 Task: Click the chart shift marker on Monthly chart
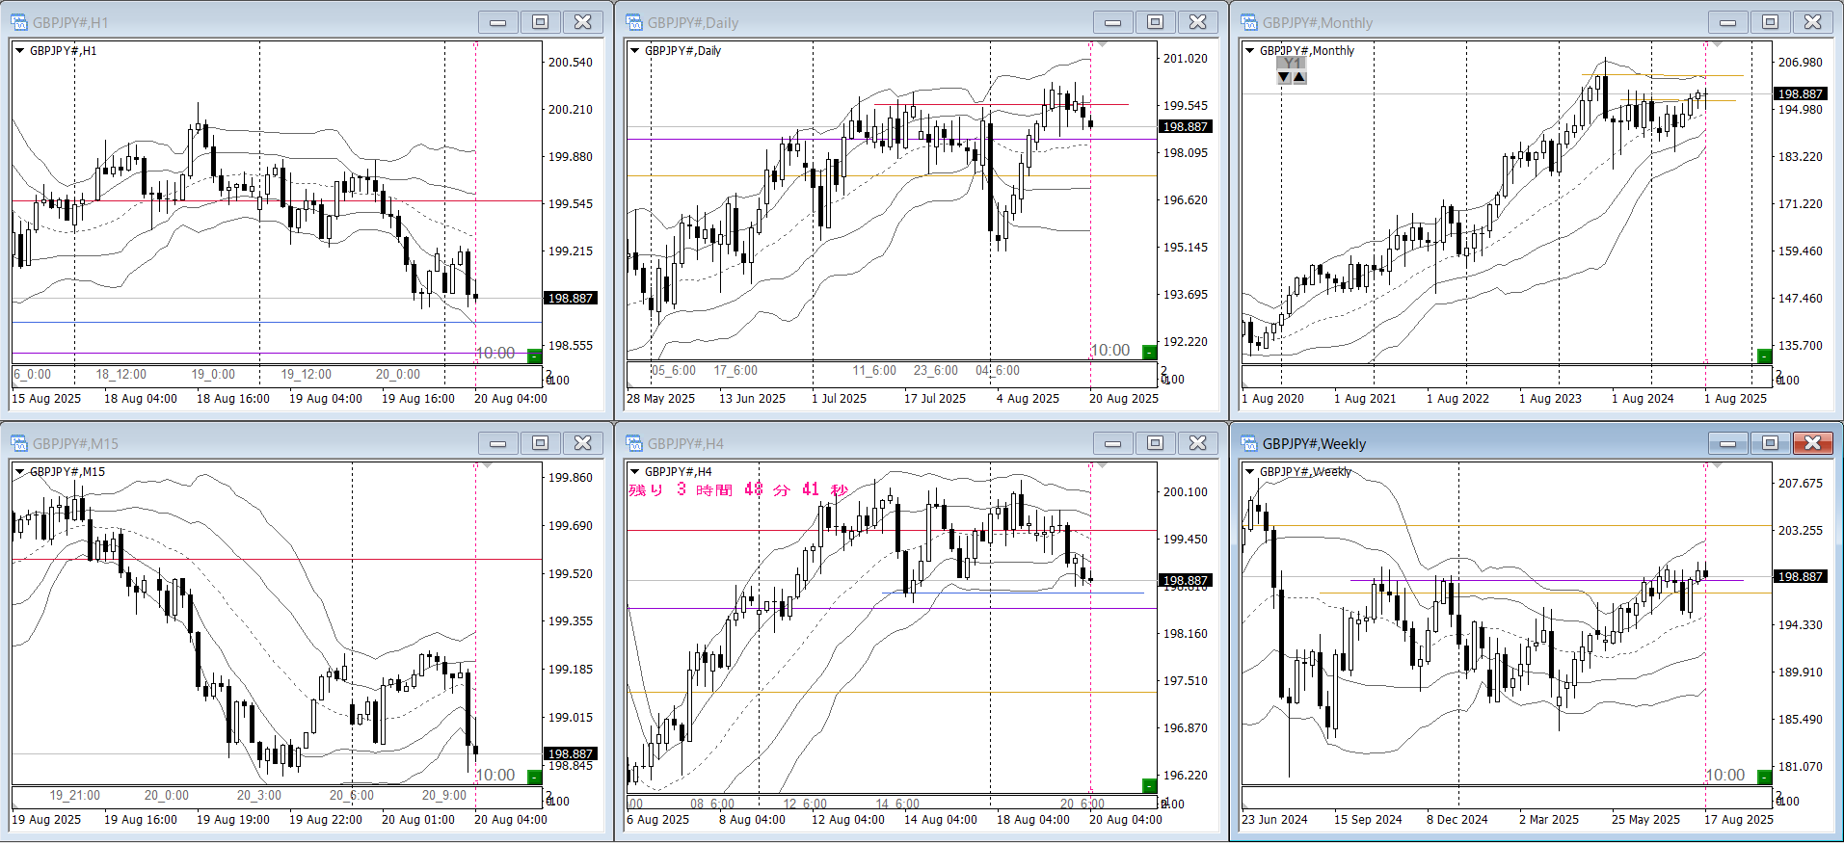1717,44
